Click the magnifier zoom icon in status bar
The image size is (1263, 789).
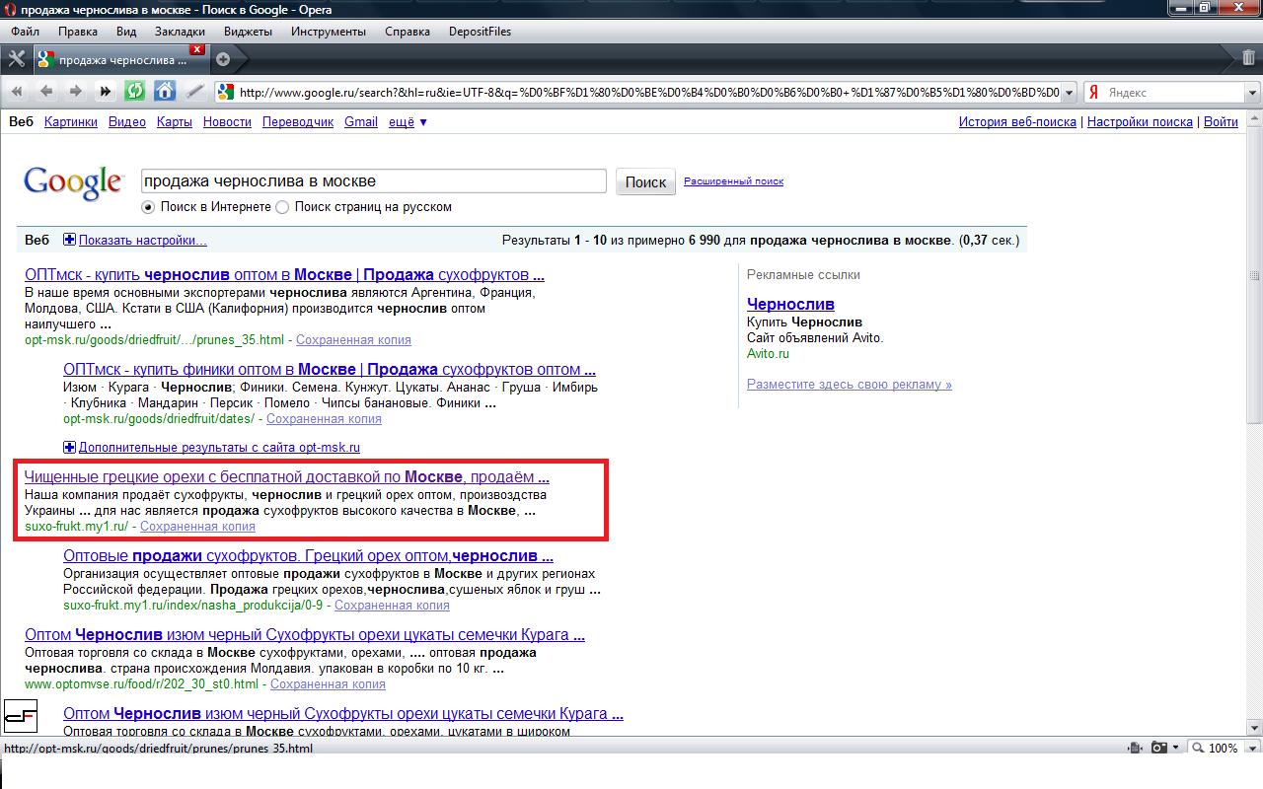coord(1198,749)
